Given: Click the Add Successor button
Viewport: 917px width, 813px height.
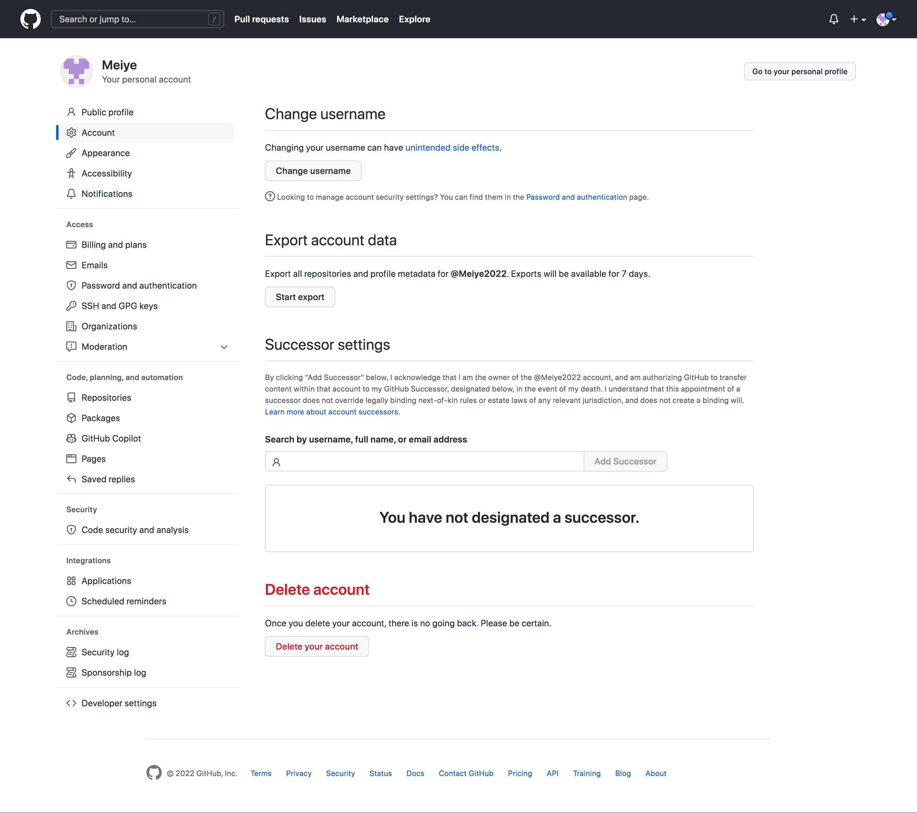Looking at the screenshot, I should [625, 462].
